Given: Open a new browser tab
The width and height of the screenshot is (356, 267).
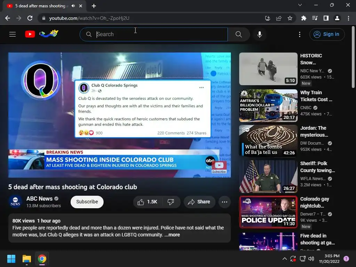Looking at the screenshot, I should pos(94,6).
